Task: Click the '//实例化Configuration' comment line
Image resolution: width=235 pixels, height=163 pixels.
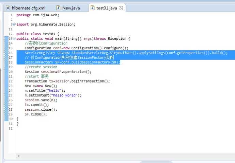Action: coord(46,43)
